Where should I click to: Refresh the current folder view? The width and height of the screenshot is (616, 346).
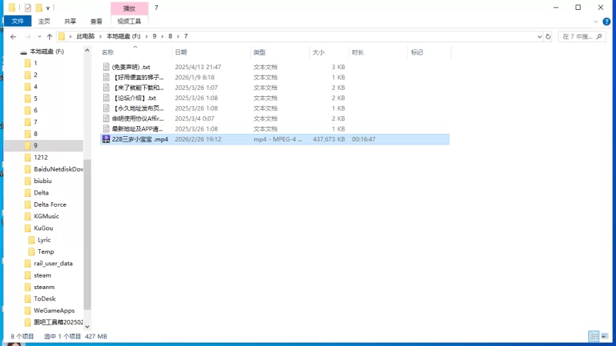pos(548,36)
